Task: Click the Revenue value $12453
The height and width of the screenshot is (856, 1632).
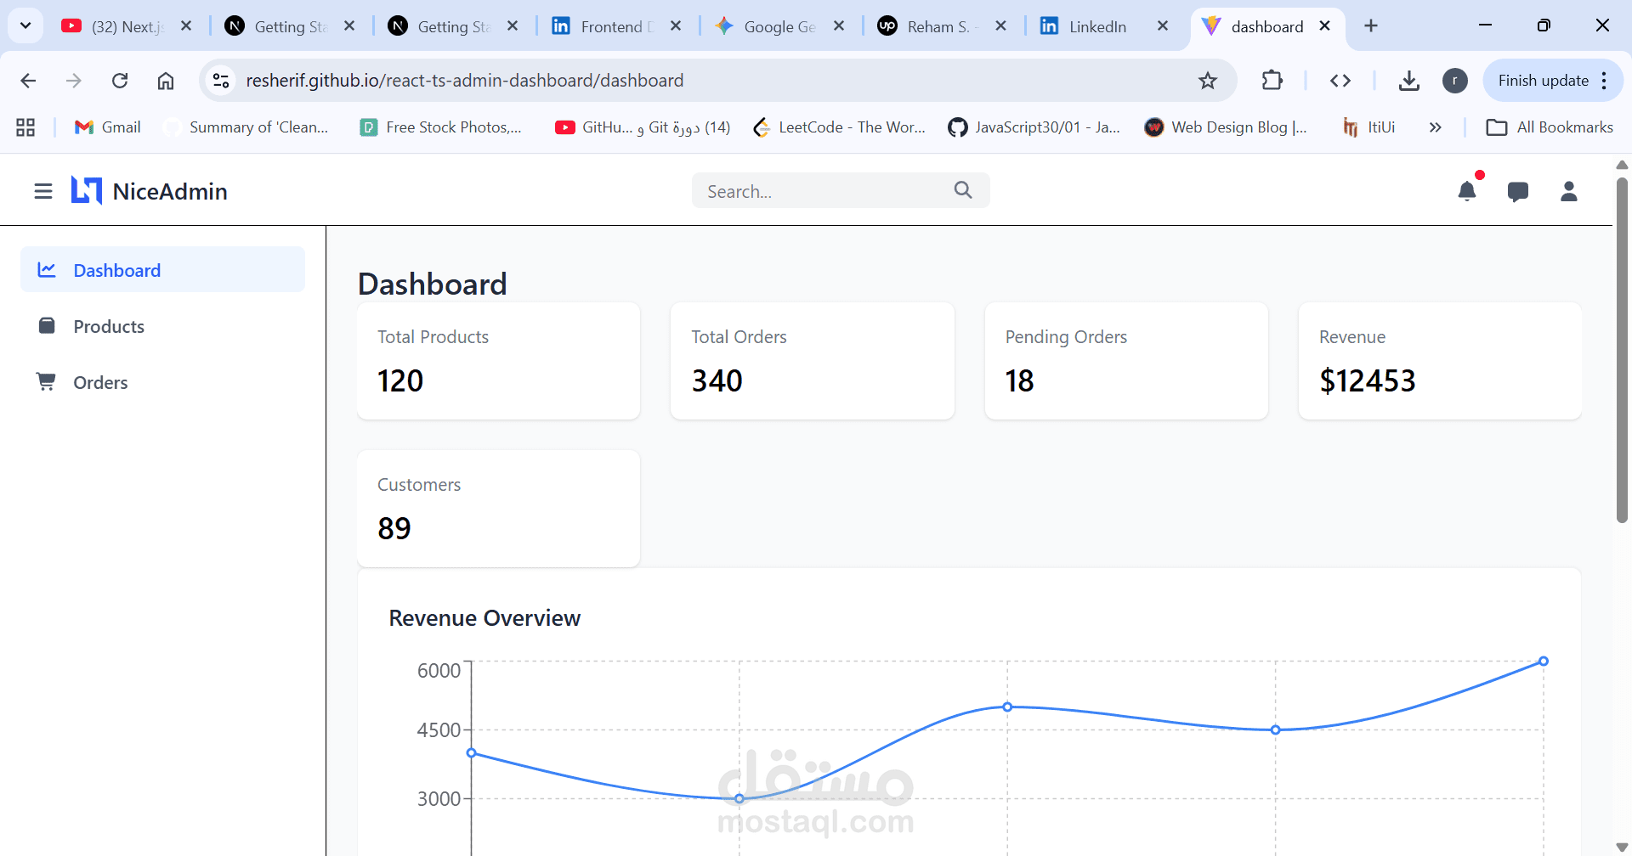Action: [x=1368, y=380]
